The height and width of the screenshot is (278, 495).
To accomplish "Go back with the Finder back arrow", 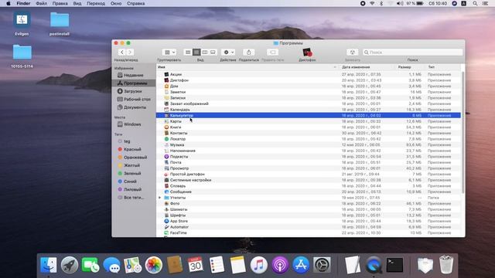I will click(x=122, y=53).
